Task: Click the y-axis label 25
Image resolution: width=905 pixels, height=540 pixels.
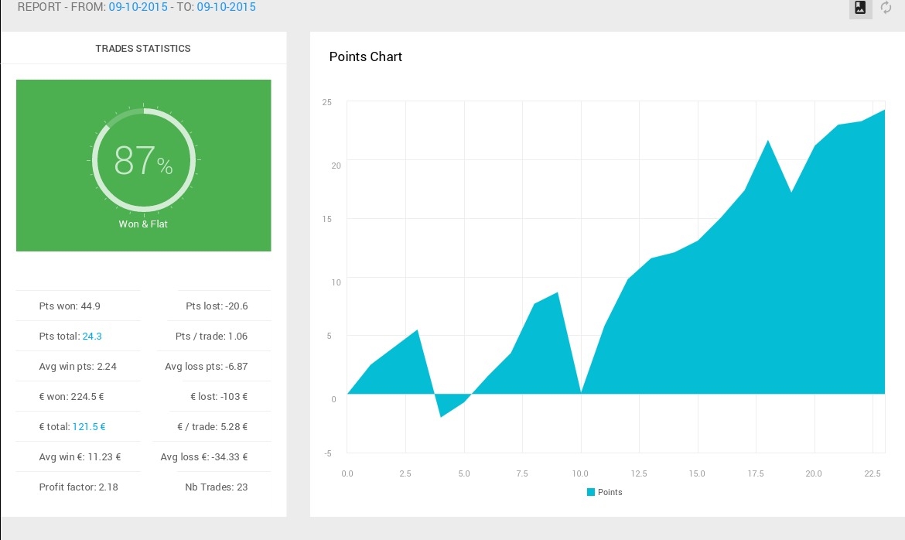Action: (327, 102)
